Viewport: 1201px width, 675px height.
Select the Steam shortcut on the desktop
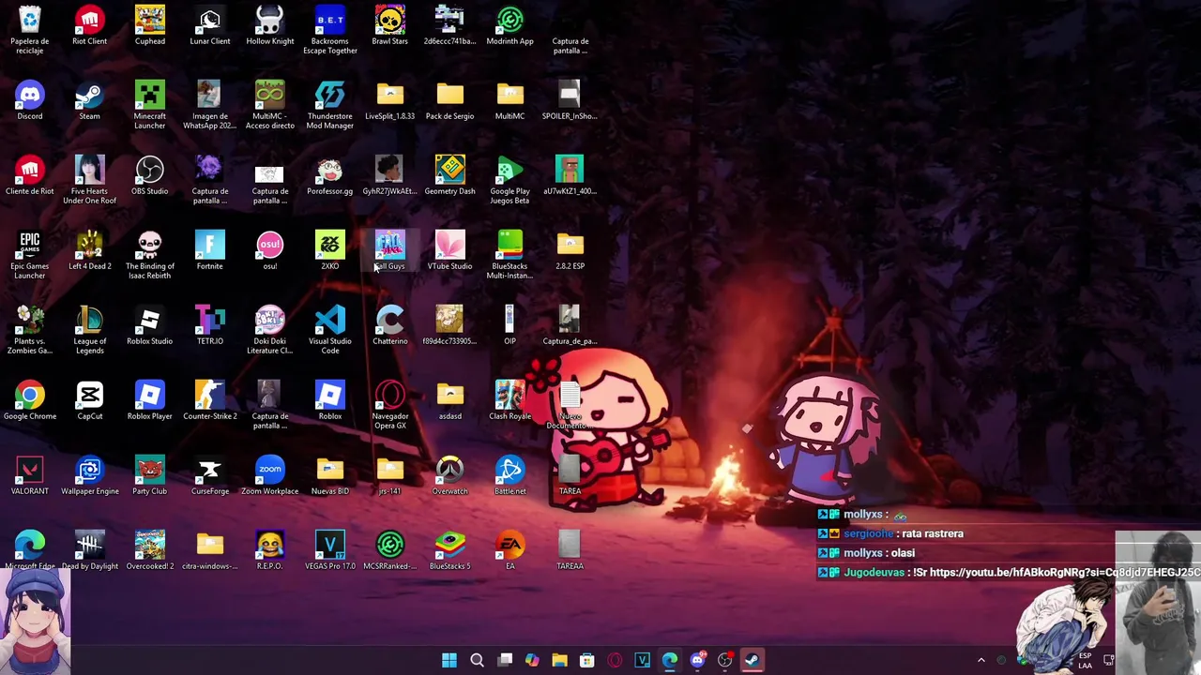coord(90,100)
